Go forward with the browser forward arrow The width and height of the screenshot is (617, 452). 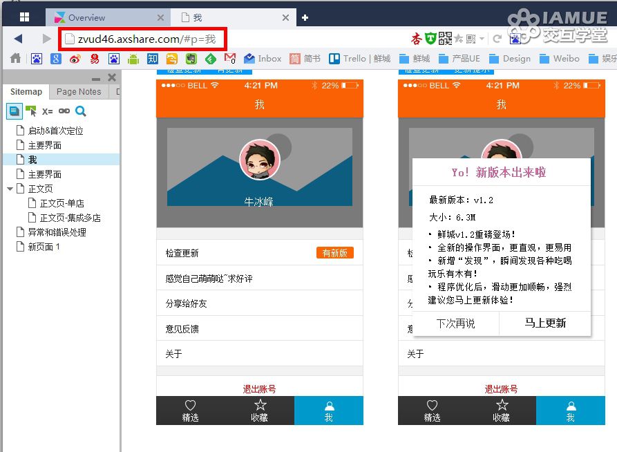(46, 39)
